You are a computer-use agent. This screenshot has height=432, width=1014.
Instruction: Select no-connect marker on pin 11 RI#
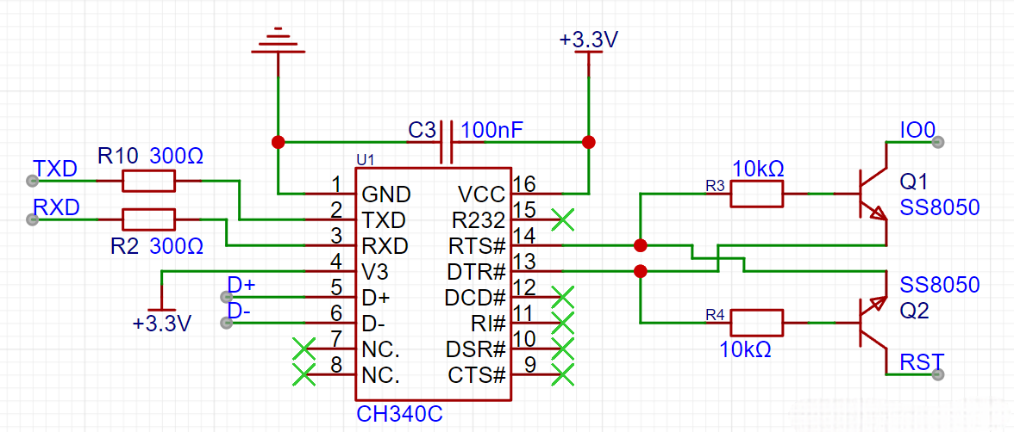pos(563,322)
